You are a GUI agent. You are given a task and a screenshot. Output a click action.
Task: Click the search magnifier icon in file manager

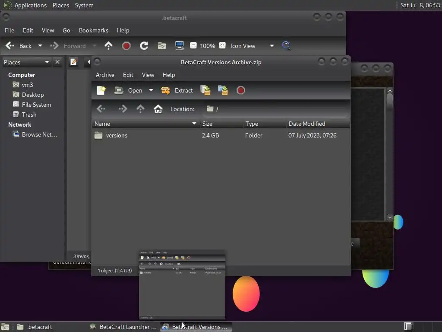(286, 46)
